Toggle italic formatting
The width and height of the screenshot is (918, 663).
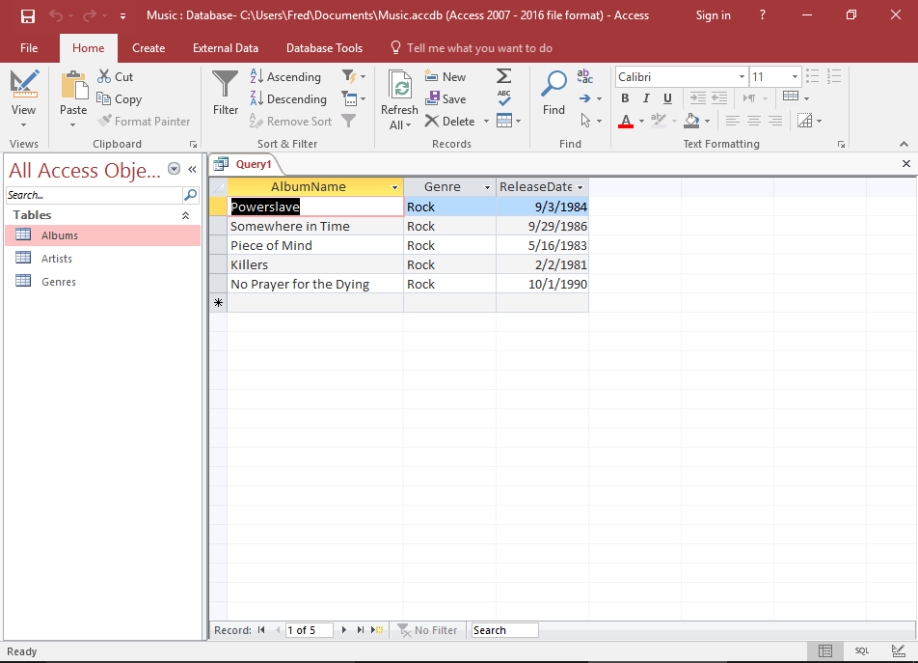[x=646, y=98]
